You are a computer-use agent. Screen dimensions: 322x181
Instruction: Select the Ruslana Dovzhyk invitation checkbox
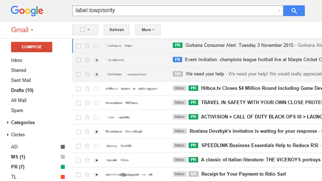[x=78, y=132]
